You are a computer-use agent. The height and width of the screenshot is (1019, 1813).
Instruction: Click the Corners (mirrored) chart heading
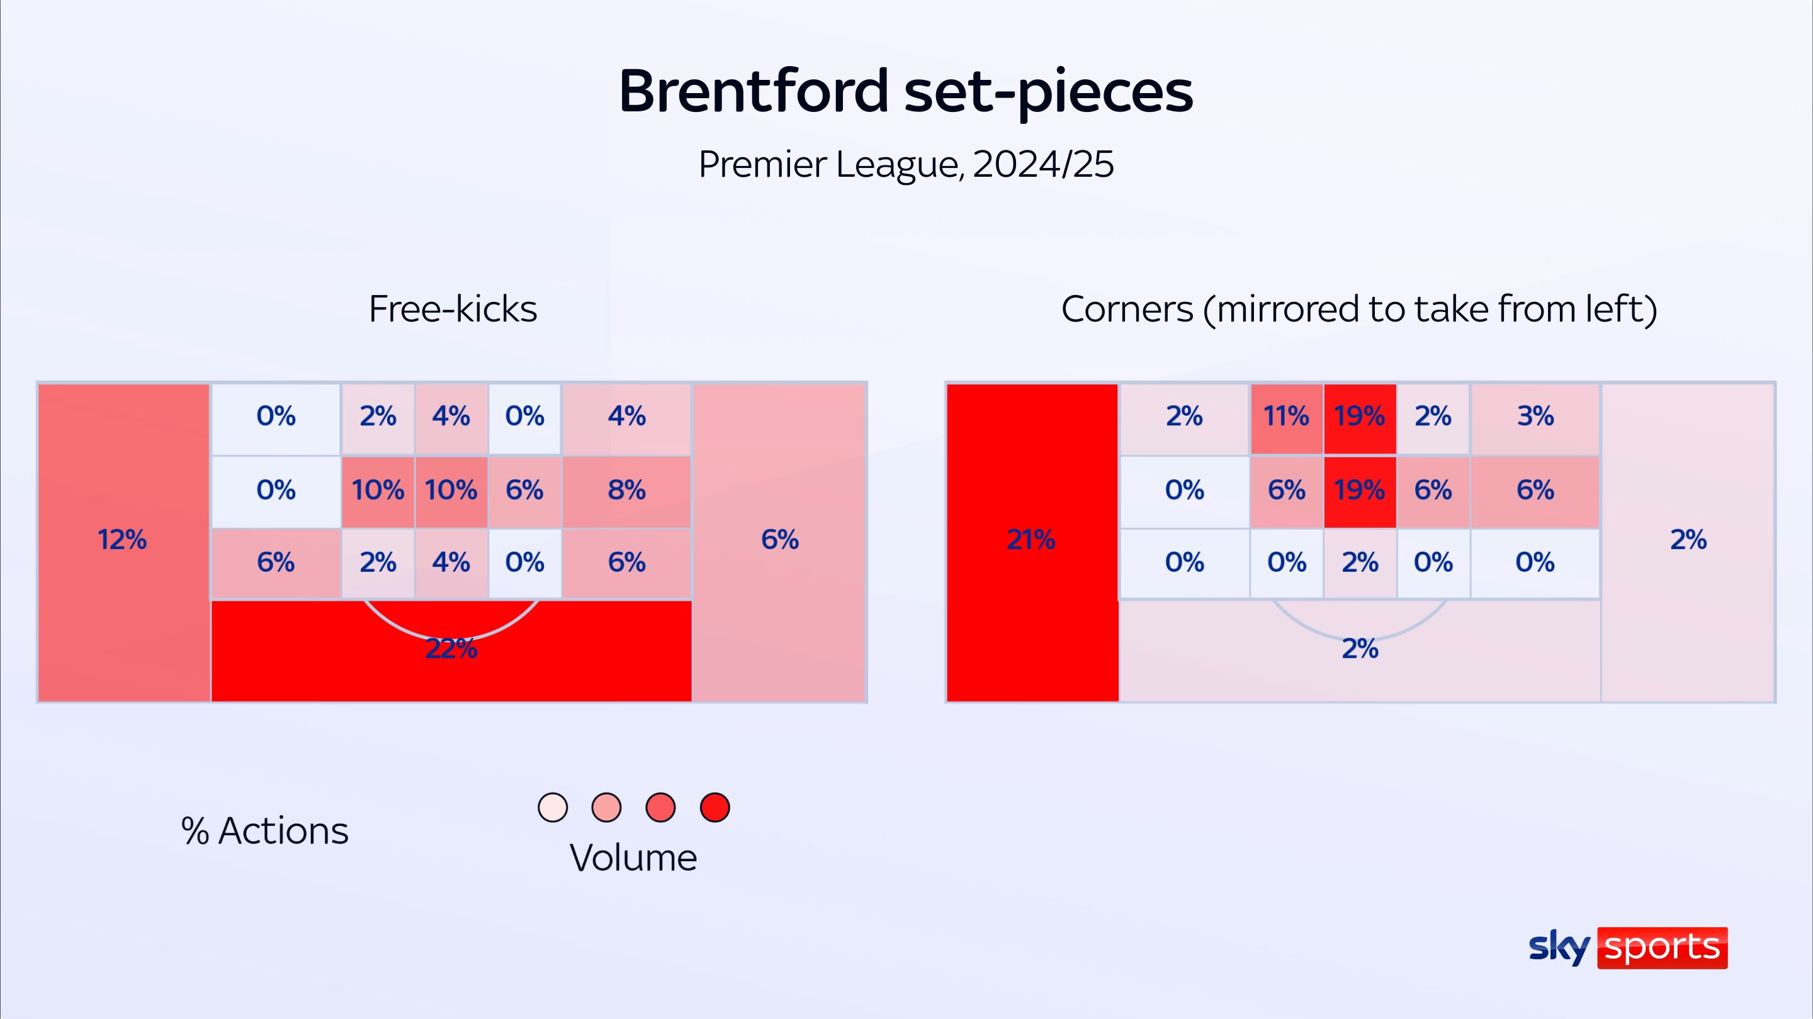1359,309
